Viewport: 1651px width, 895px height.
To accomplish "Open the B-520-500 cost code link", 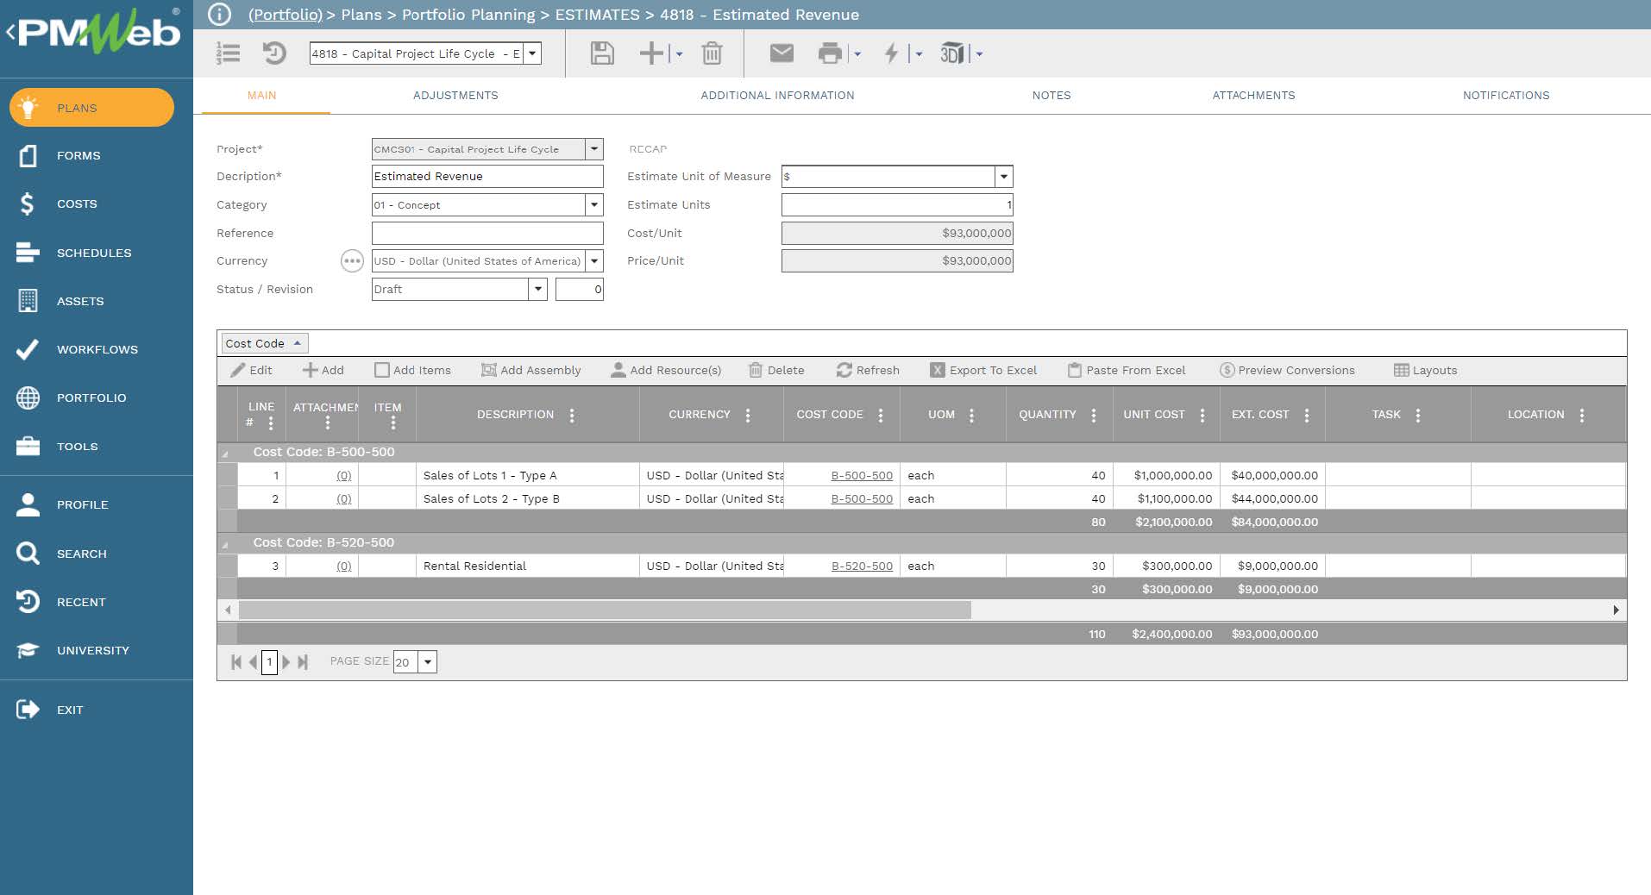I will pos(861,566).
